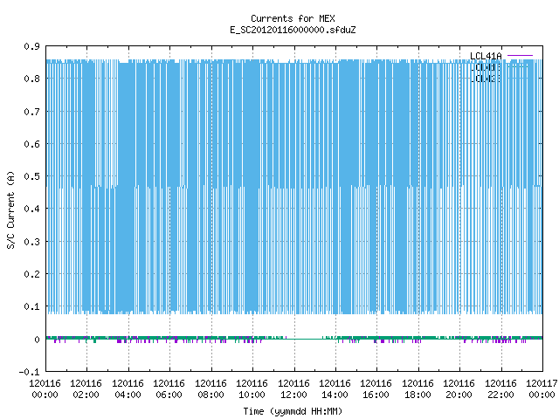Click the 14:00 time tick label

pyautogui.click(x=335, y=395)
